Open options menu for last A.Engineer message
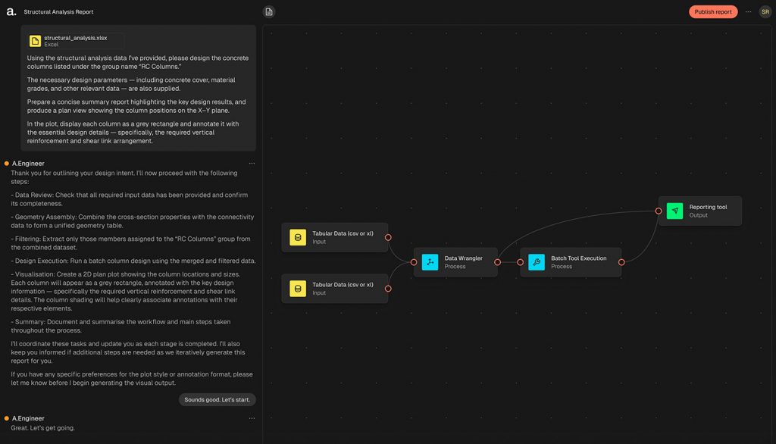776x444 pixels. tap(252, 418)
